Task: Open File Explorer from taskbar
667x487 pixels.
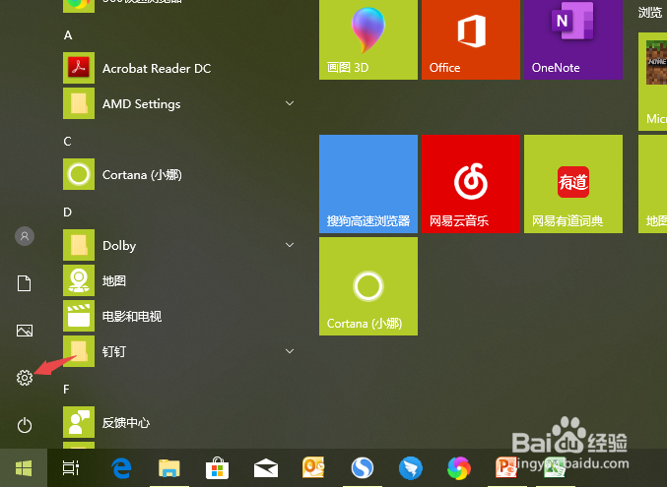Action: [169, 468]
